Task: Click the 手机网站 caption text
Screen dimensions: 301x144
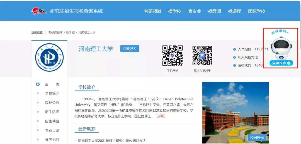Action: [x=173, y=71]
